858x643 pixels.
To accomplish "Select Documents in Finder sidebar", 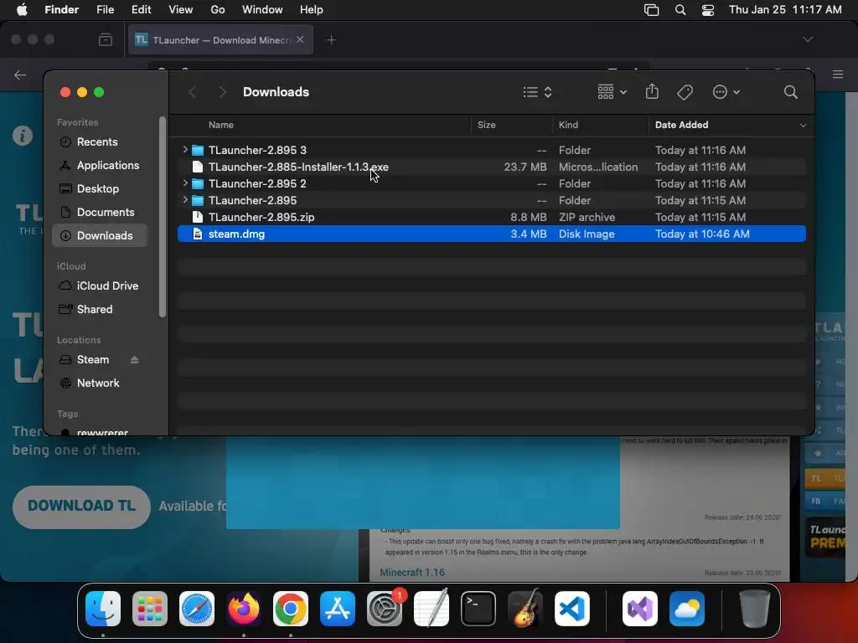I will click(x=101, y=212).
